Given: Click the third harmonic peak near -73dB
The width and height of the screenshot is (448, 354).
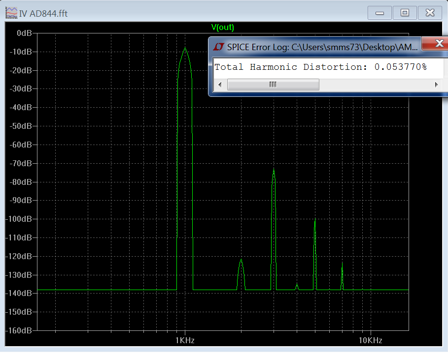Looking at the screenshot, I should pos(274,170).
